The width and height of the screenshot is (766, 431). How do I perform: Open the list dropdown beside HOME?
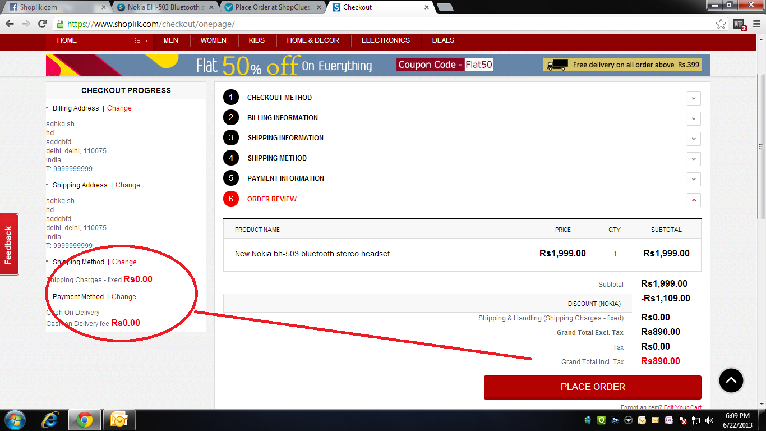(x=141, y=40)
